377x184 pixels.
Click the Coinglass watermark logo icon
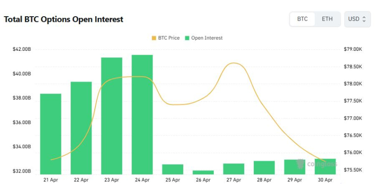(x=300, y=164)
